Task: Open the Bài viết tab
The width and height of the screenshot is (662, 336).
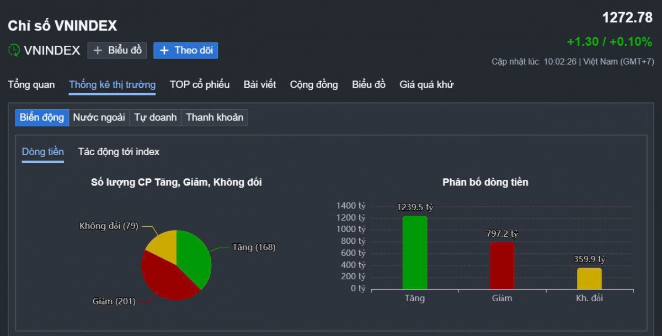Action: coord(260,84)
